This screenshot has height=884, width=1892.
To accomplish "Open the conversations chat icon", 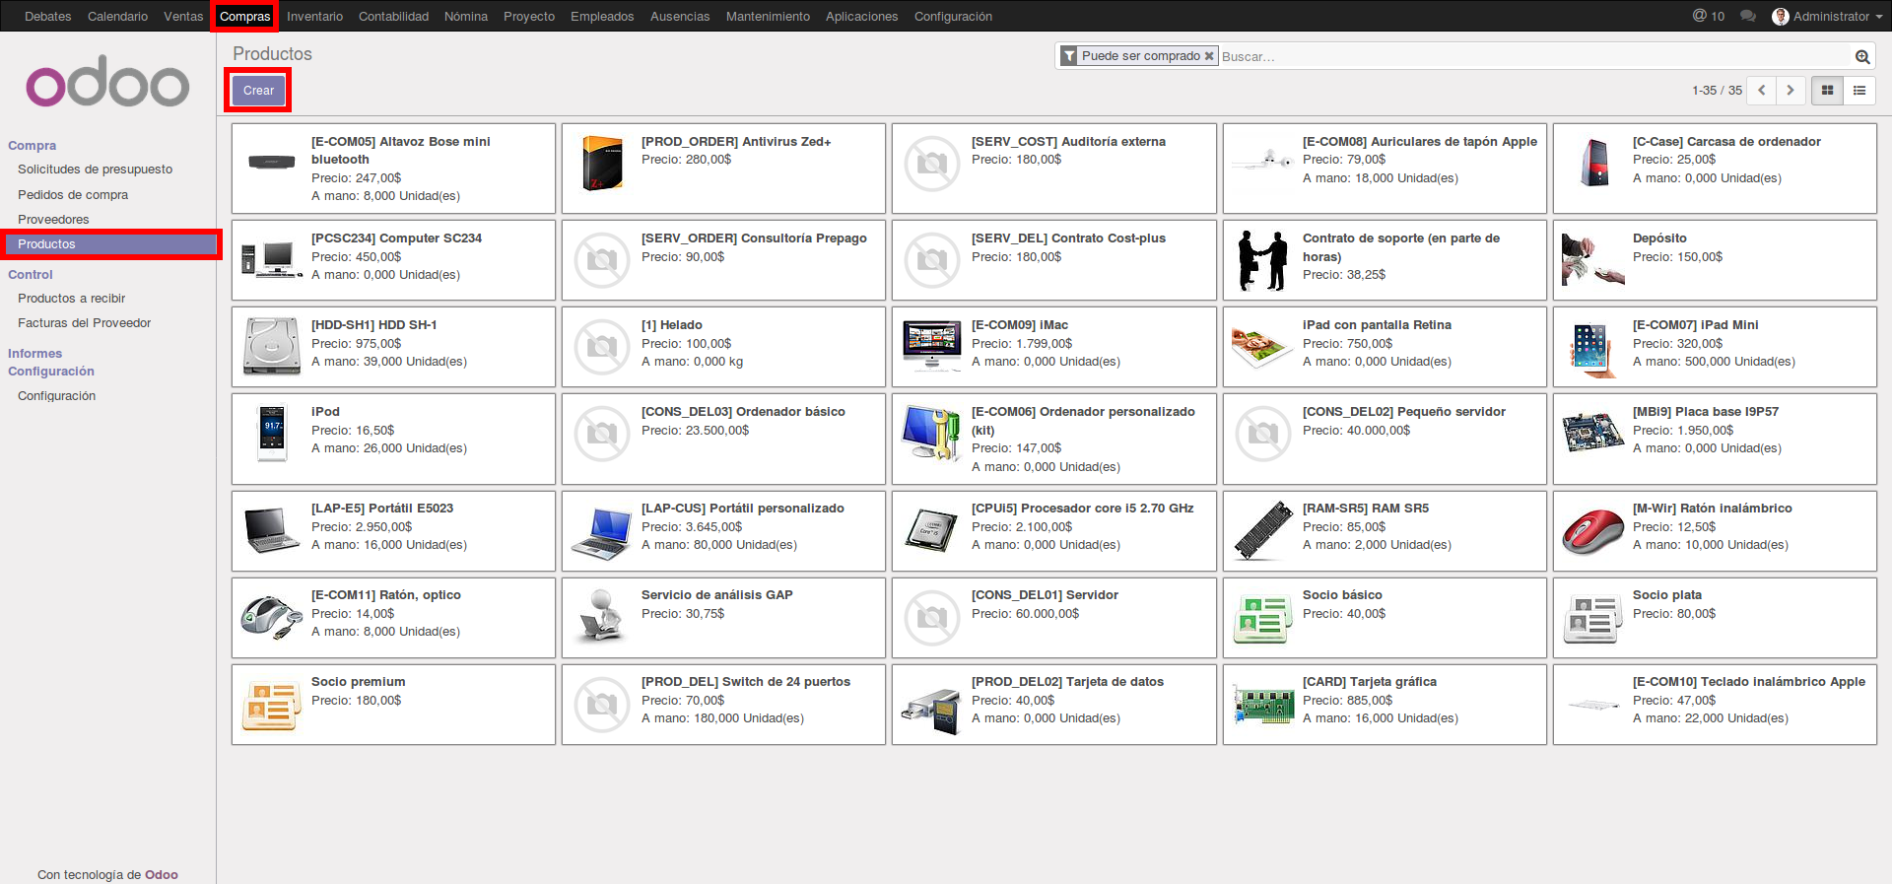I will [x=1748, y=17].
